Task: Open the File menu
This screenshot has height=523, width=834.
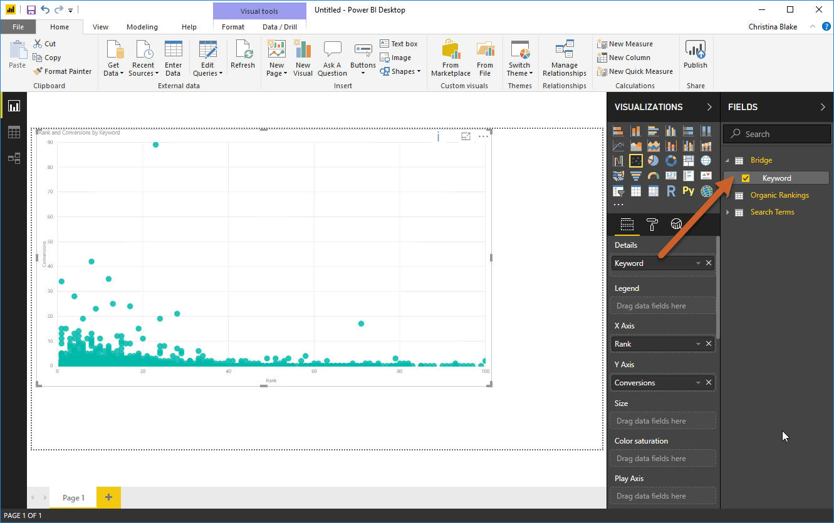Action: [x=18, y=27]
